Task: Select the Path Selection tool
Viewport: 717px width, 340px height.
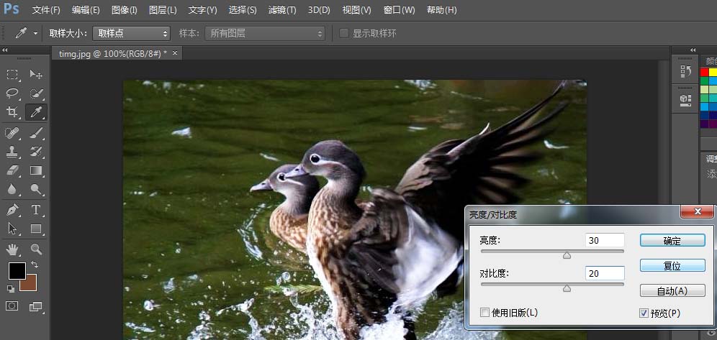Action: point(12,229)
